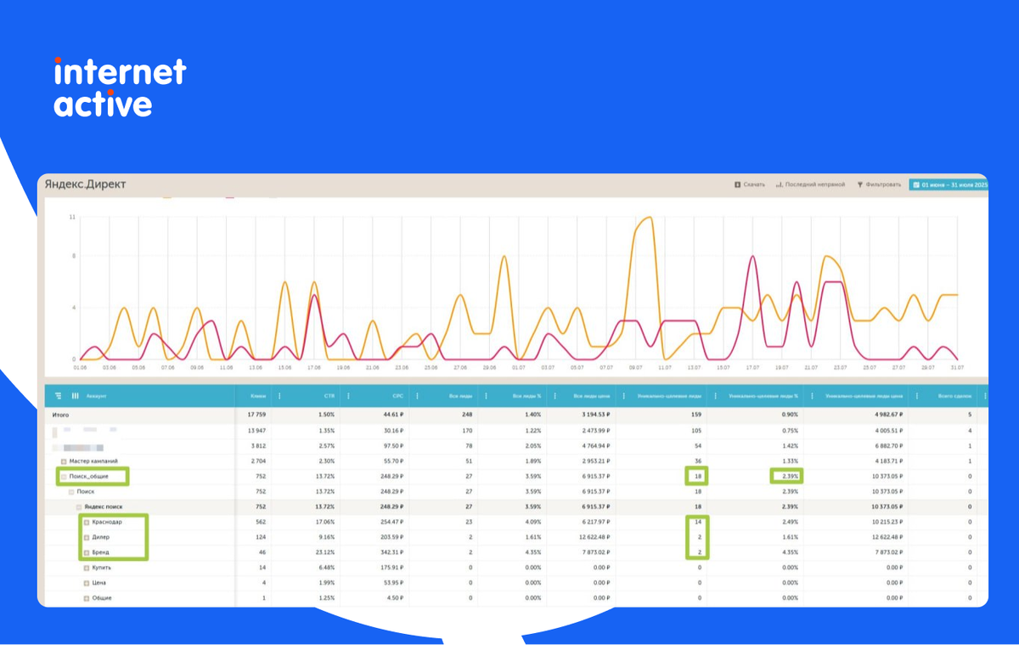Open the Последний непрямой attribution selector
1019x645 pixels.
pos(810,184)
